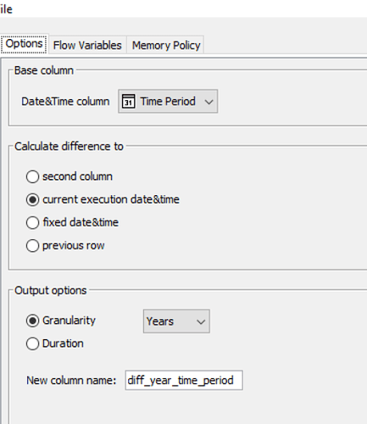Click the Date&Time column label
This screenshot has height=424, width=367.
[x=65, y=102]
